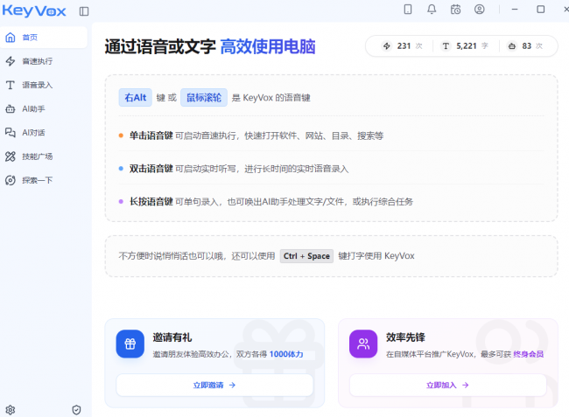Click the shield icon in the sidebar bottom

coord(76,409)
